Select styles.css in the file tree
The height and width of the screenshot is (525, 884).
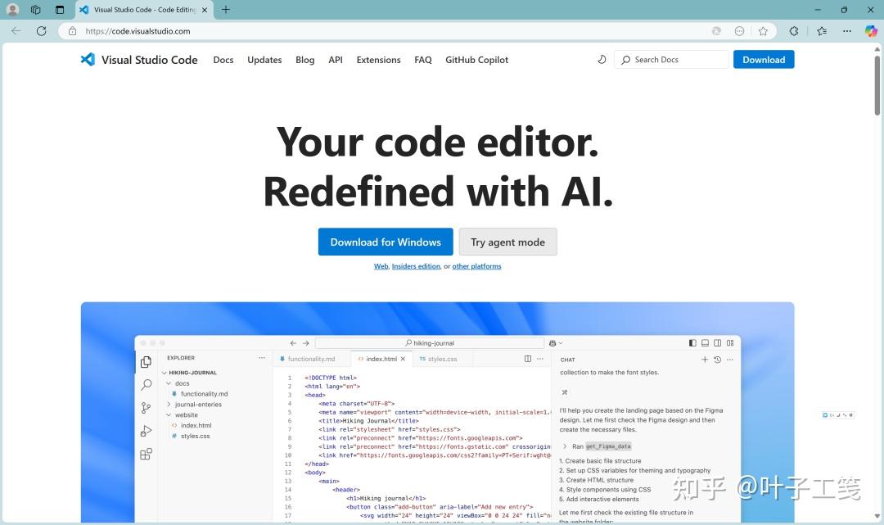[x=195, y=436]
